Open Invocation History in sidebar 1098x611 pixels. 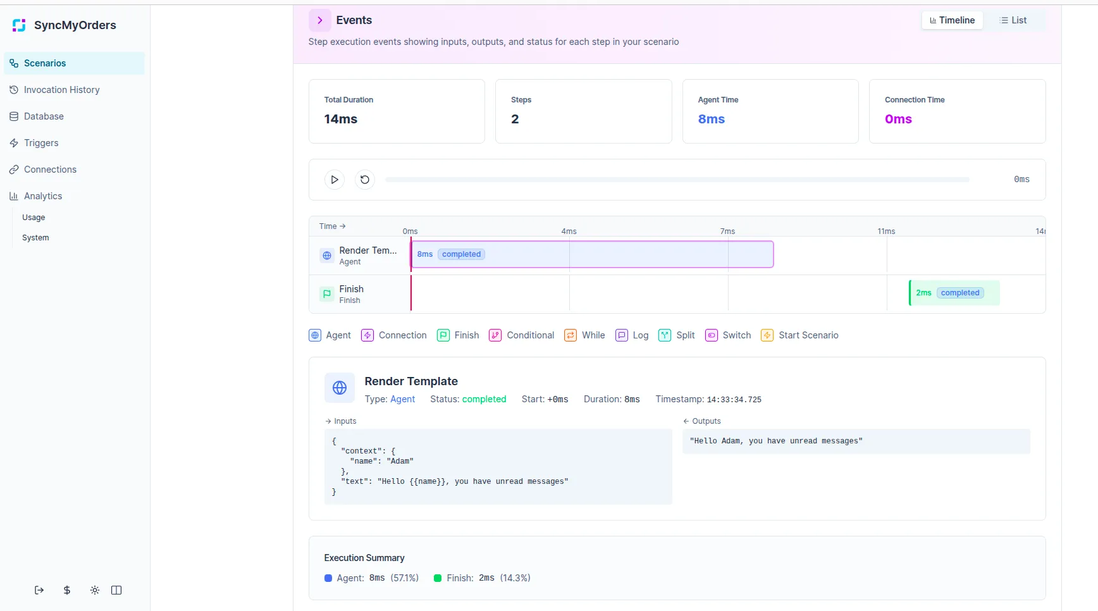61,90
